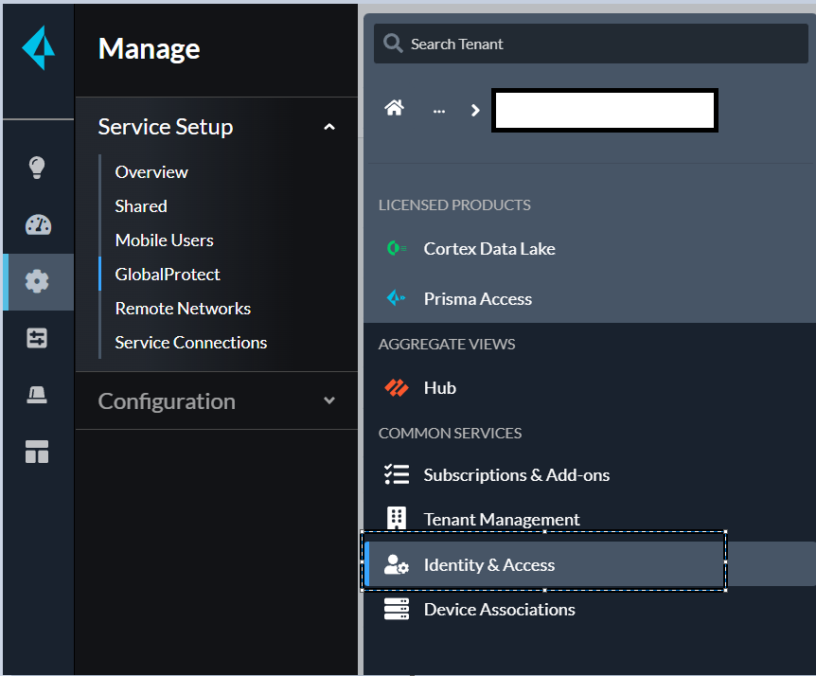816x676 pixels.
Task: Select the gear Manage icon in sidebar
Action: click(x=37, y=281)
